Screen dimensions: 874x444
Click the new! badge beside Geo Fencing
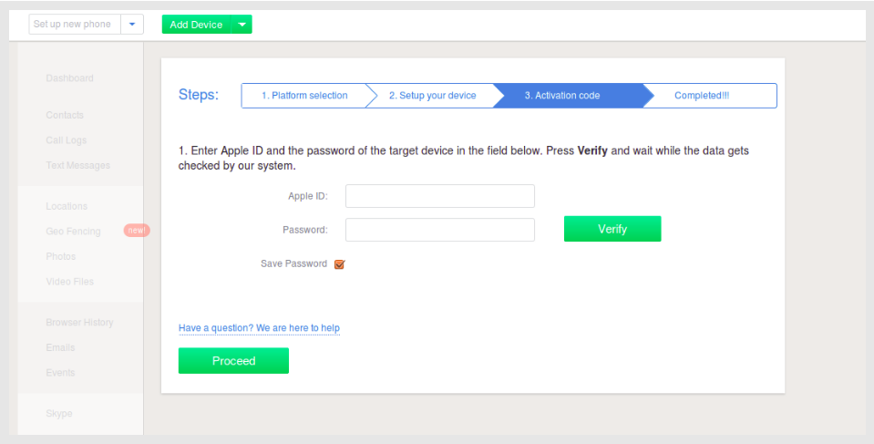(x=137, y=231)
